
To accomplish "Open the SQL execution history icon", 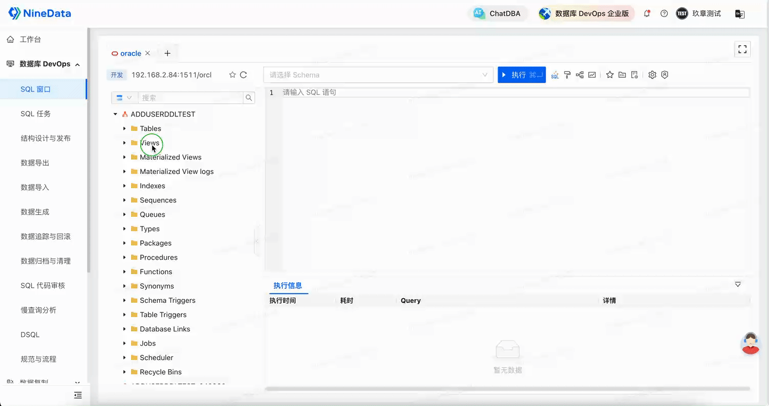I will point(634,75).
